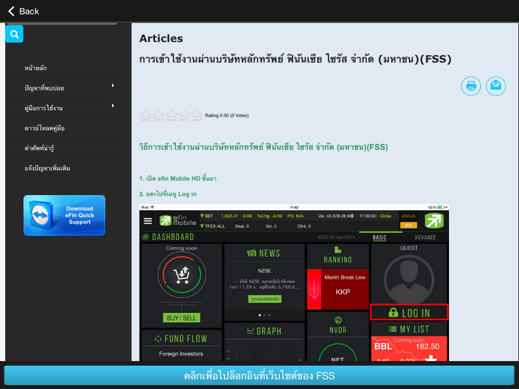Click the Articles heading
The width and height of the screenshot is (519, 389).
pyautogui.click(x=161, y=38)
